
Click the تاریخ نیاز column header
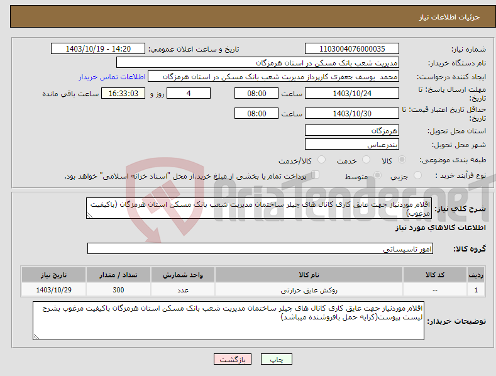[x=54, y=275]
